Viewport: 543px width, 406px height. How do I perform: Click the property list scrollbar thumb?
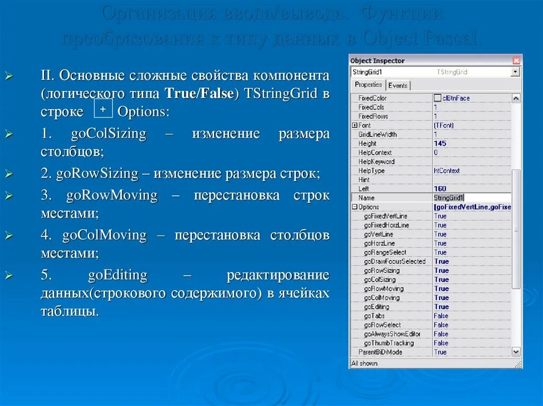(516, 229)
